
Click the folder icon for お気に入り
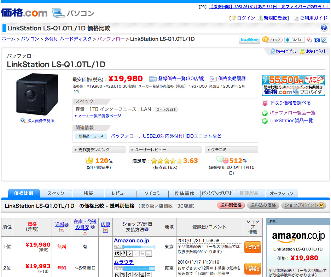coord(302,51)
